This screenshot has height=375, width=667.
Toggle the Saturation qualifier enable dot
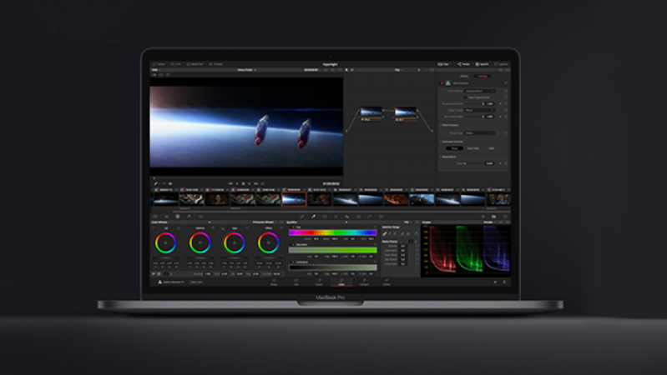tap(293, 245)
